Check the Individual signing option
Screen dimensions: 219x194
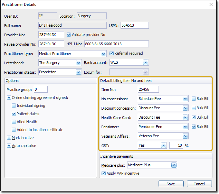coord(14,105)
